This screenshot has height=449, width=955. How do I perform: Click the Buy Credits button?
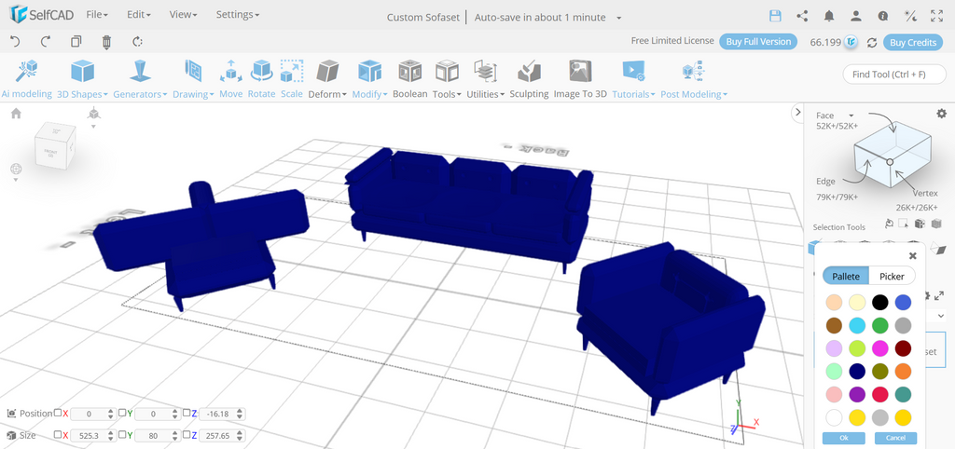(913, 42)
